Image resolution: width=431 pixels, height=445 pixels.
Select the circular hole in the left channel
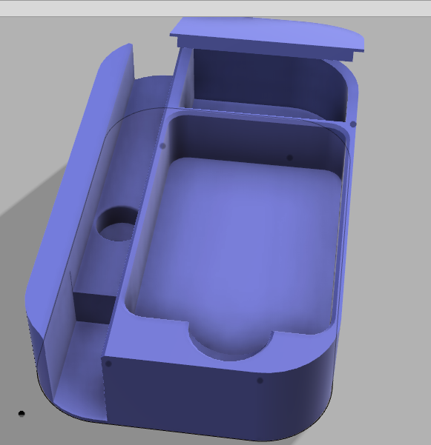coord(117,224)
